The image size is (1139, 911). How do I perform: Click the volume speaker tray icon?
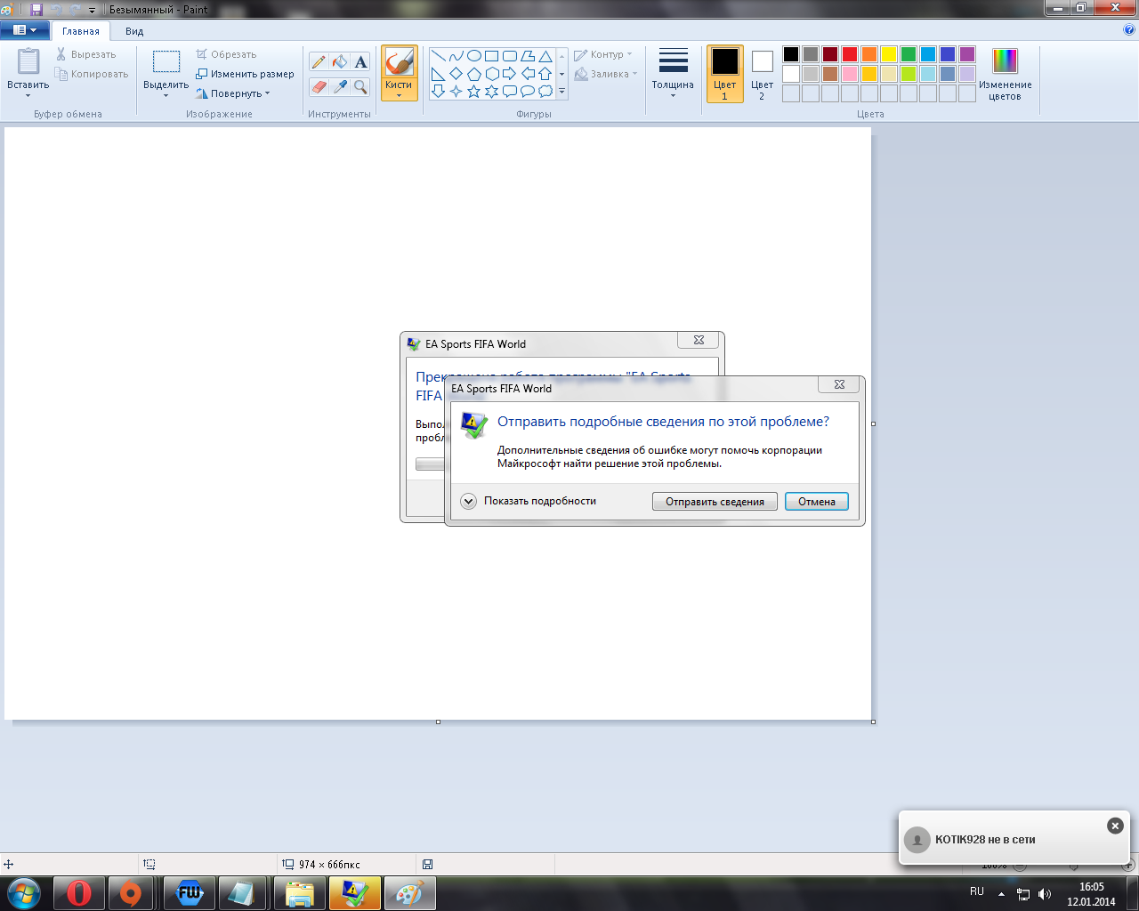(x=1045, y=894)
